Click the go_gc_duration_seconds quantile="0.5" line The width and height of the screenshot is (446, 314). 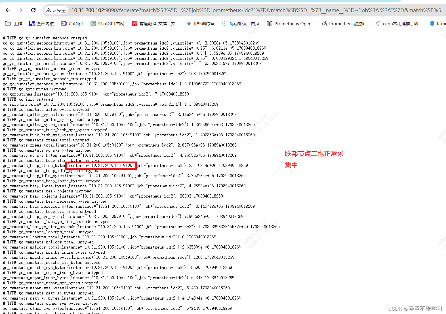click(133, 53)
